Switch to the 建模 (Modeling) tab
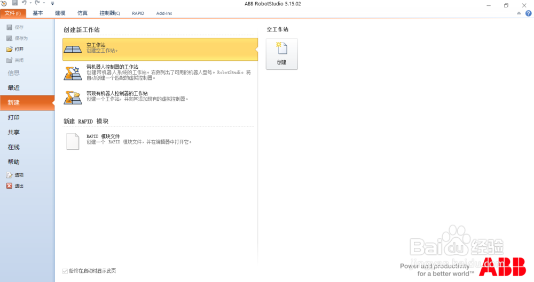The height and width of the screenshot is (282, 534). [x=60, y=13]
